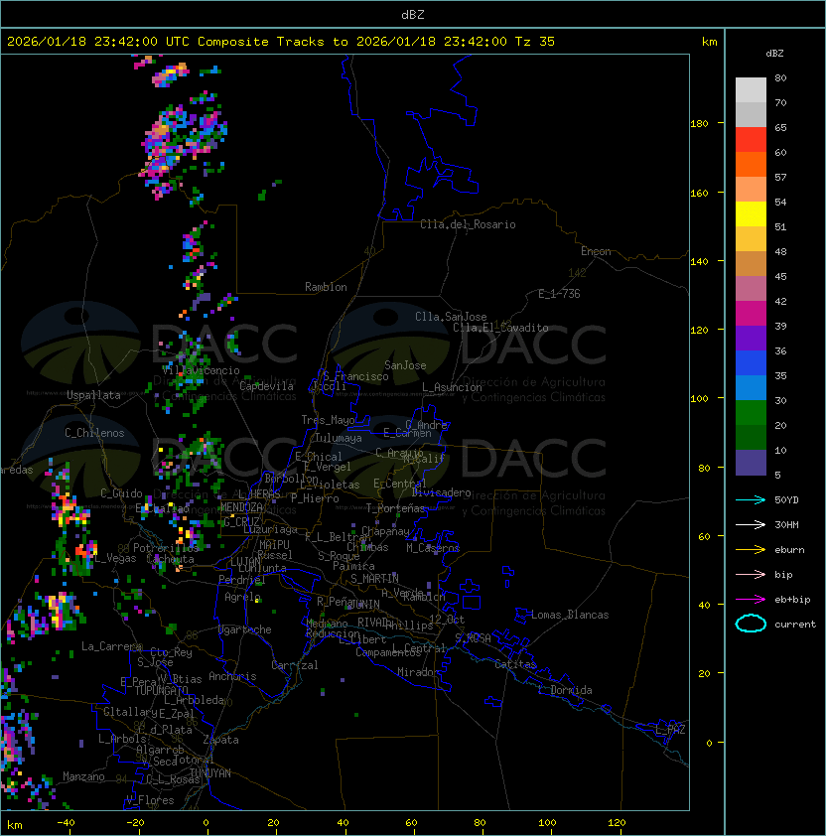Click the '50YD' legend label
The image size is (826, 836).
point(786,499)
